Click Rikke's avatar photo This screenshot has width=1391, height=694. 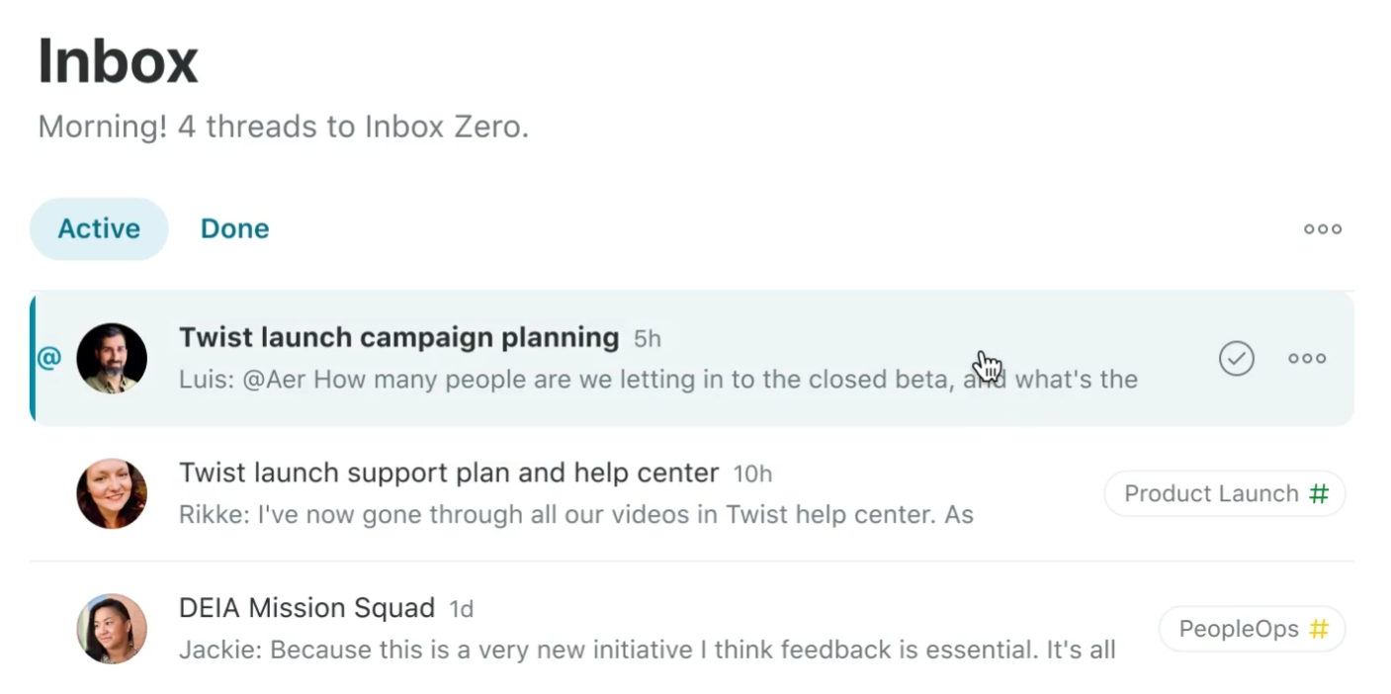[112, 493]
